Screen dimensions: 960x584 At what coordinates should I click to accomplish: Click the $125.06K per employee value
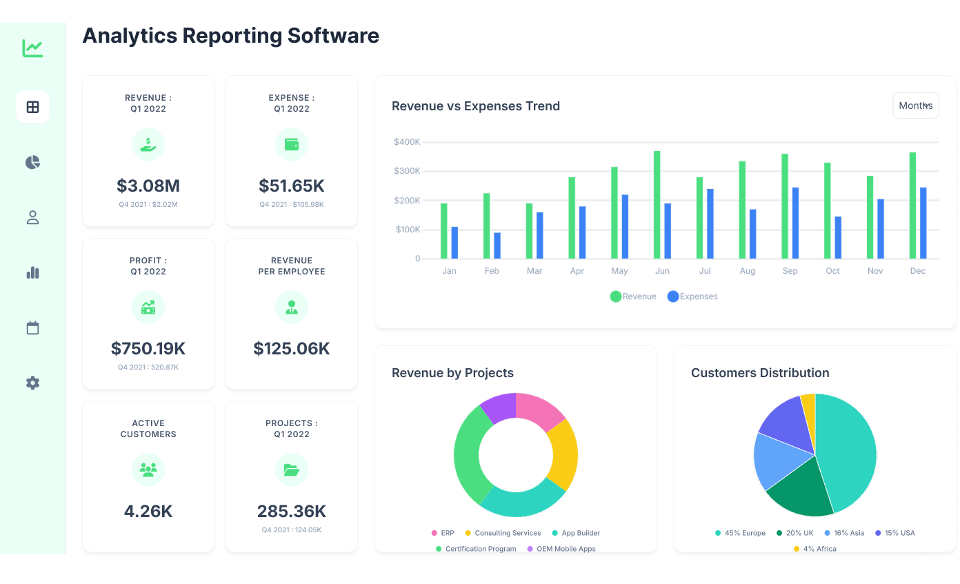coord(292,348)
